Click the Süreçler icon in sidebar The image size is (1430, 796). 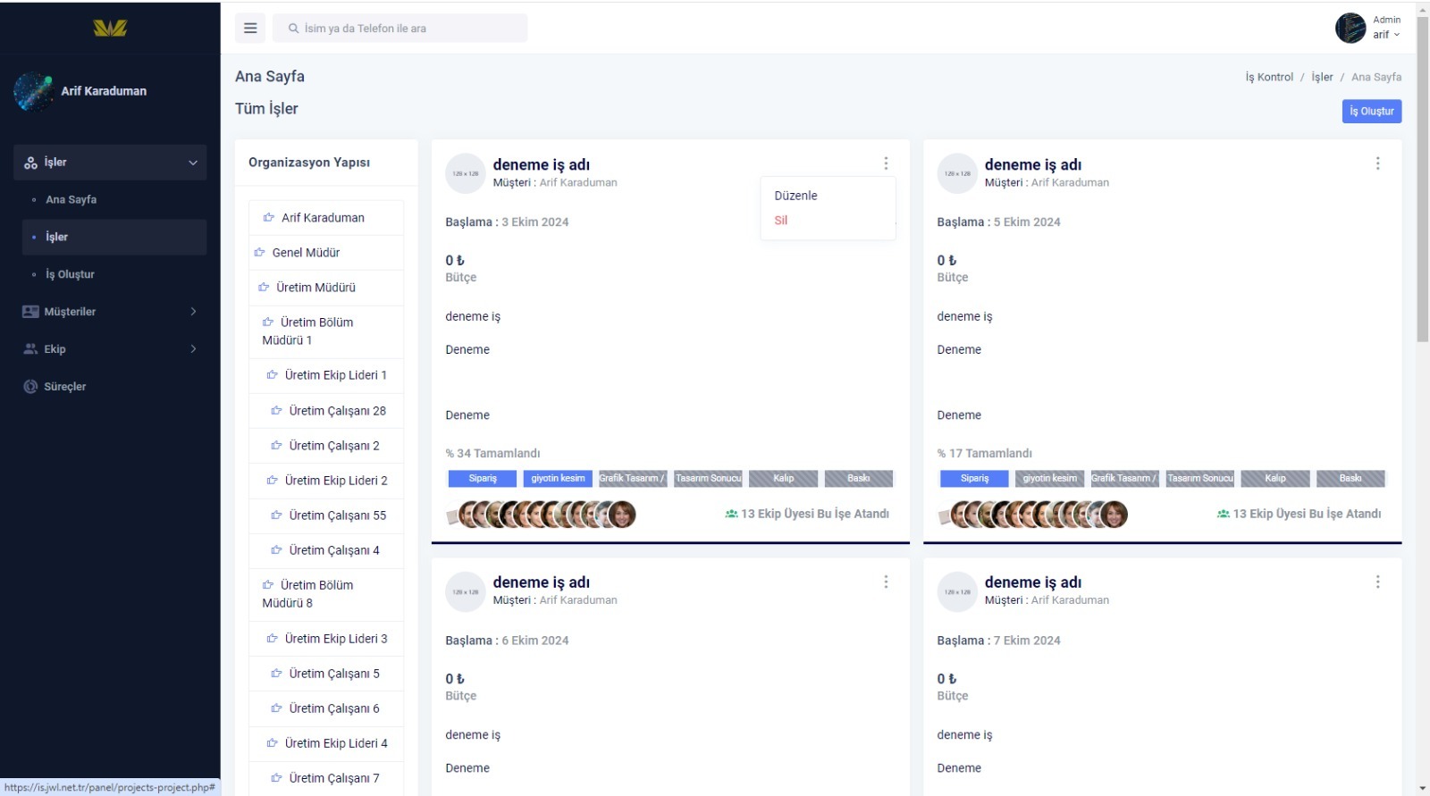tap(30, 387)
